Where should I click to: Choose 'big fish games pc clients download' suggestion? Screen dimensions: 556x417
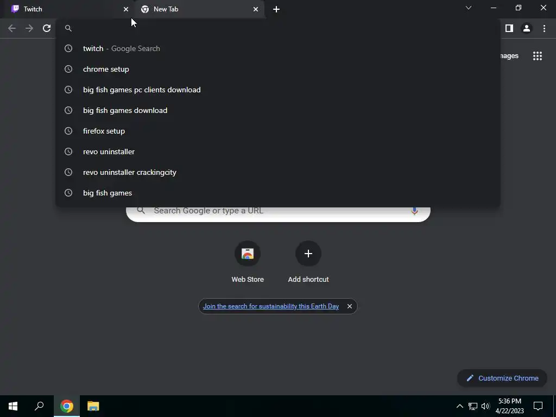(x=277, y=90)
